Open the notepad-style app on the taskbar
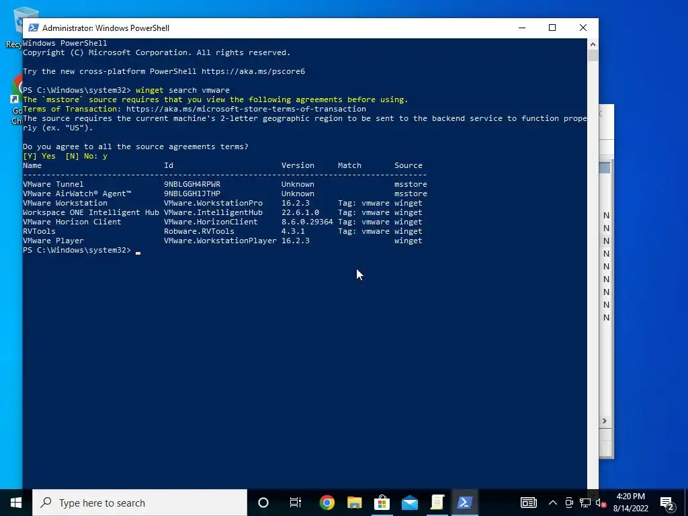Viewport: 688px width, 516px height. click(x=437, y=503)
